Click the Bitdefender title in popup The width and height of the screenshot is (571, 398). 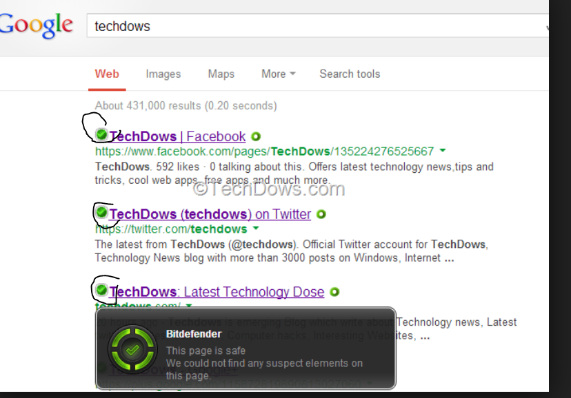194,334
